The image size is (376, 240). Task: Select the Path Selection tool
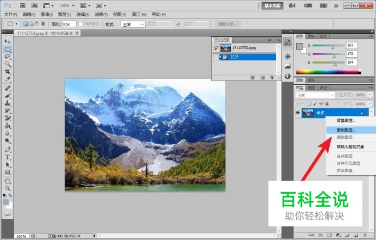pyautogui.click(x=8, y=164)
